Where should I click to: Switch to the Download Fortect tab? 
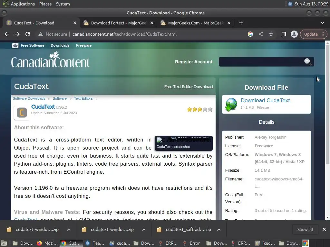pos(118,23)
